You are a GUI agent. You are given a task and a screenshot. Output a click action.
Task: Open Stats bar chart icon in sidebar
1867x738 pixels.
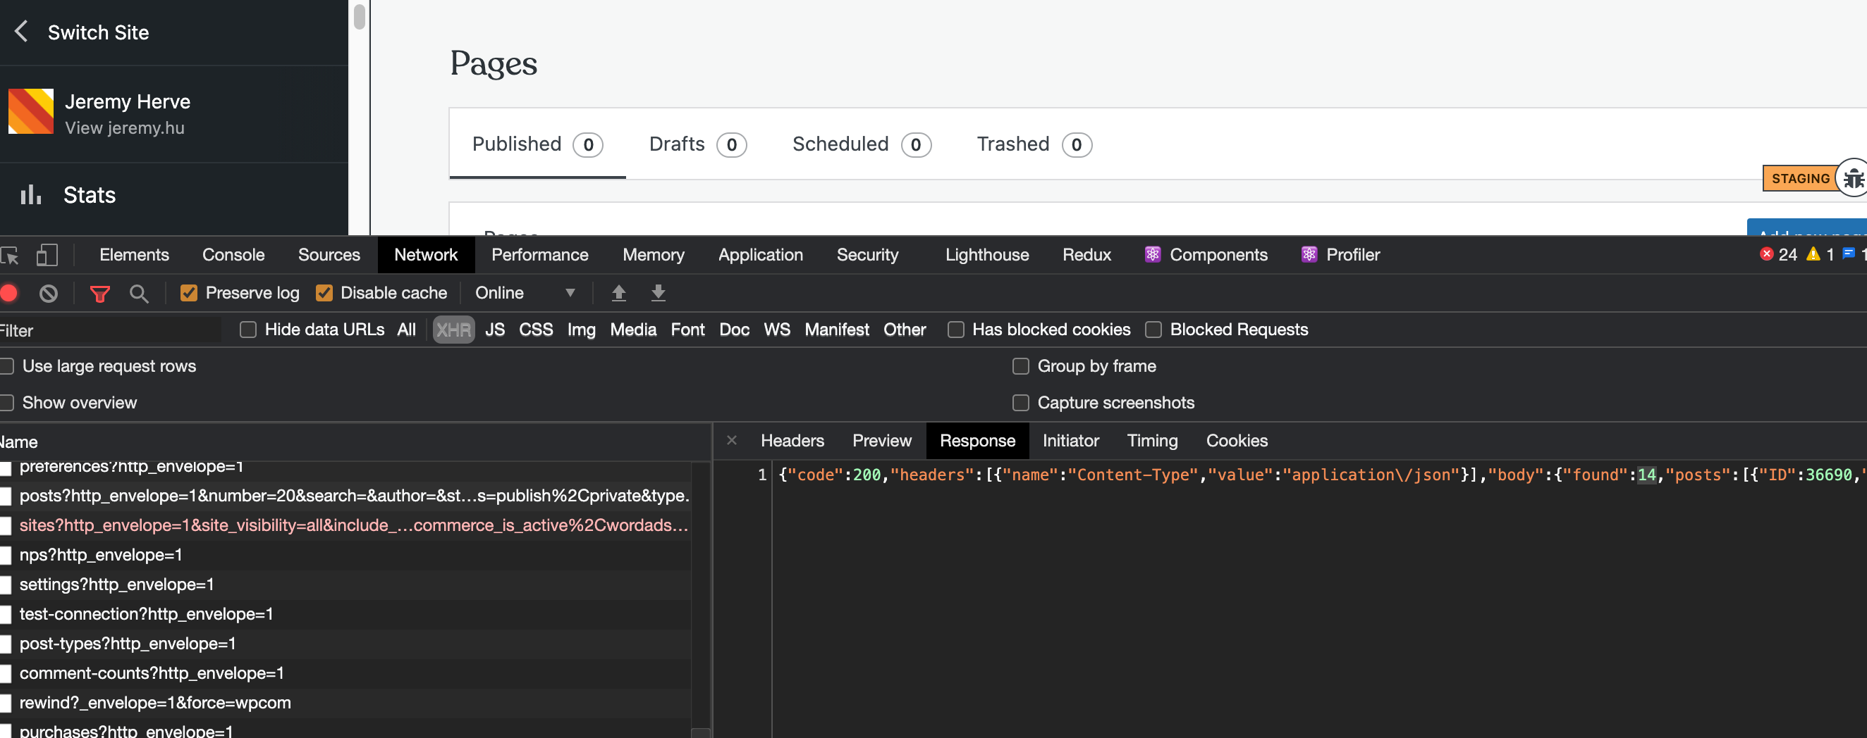[30, 194]
